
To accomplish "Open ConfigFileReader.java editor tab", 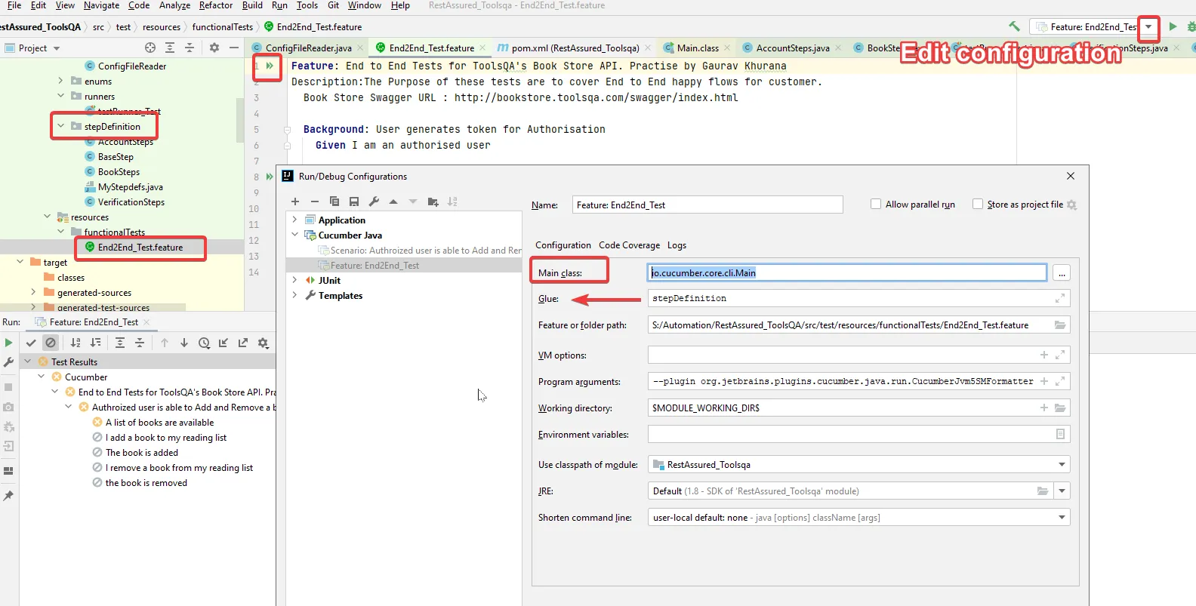I will pos(308,48).
